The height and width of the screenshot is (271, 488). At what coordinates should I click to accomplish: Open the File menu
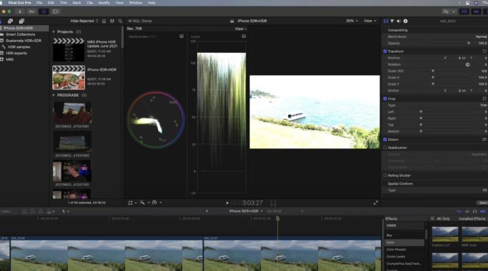[x=39, y=3]
